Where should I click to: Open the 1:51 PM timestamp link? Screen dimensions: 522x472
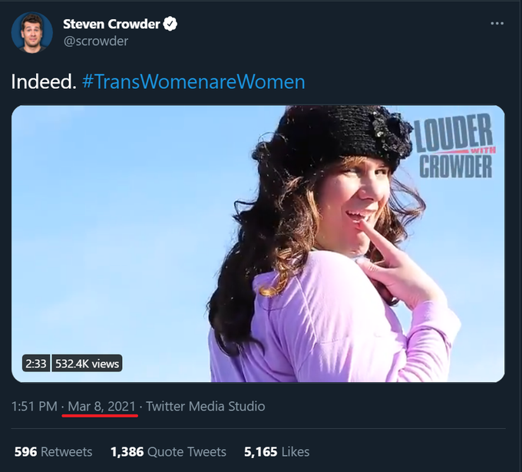coord(35,407)
